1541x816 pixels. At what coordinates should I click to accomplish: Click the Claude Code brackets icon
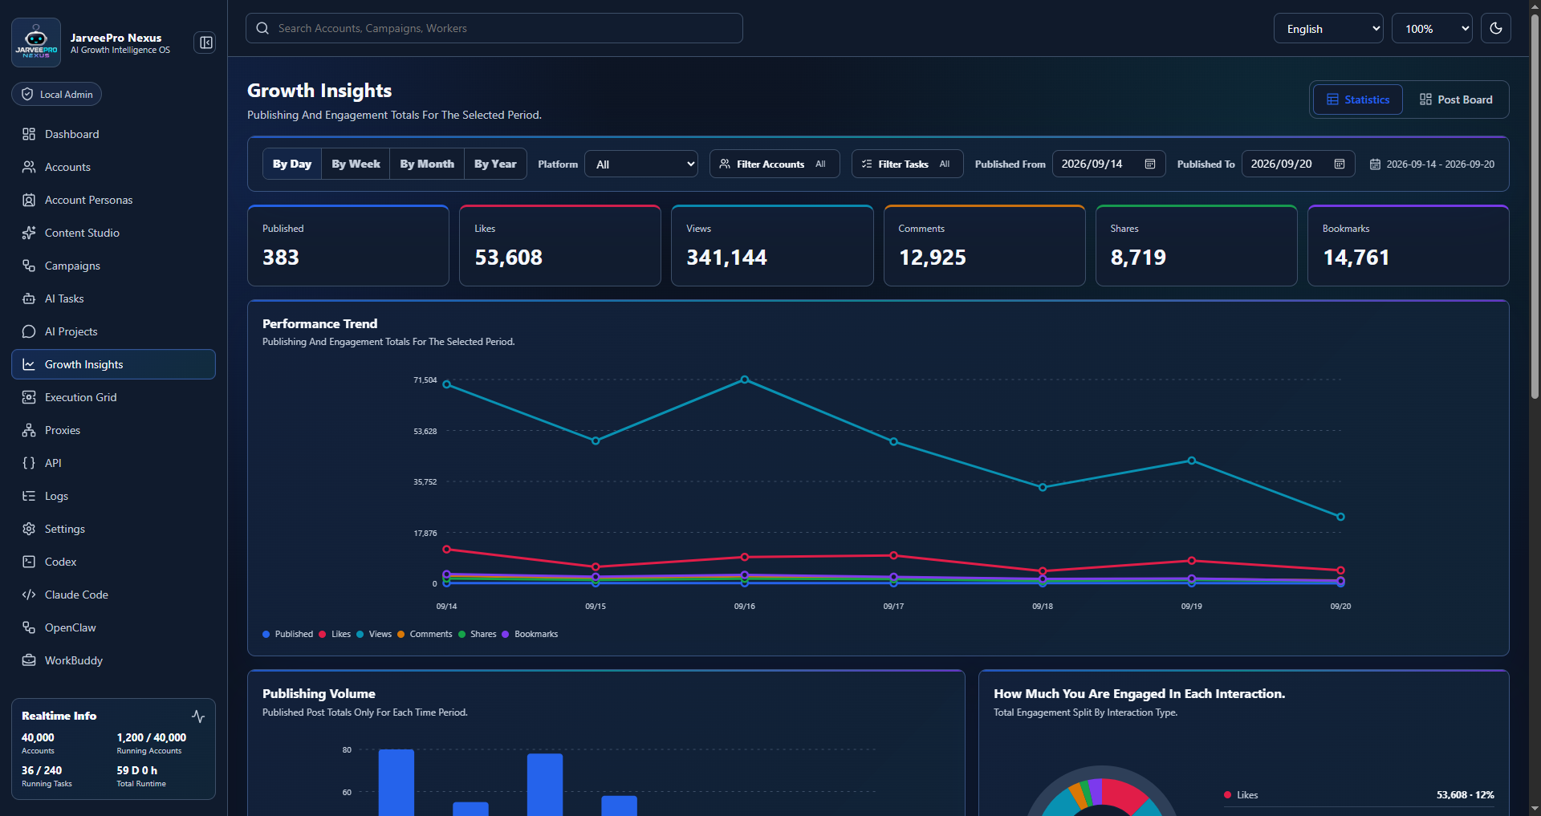29,595
